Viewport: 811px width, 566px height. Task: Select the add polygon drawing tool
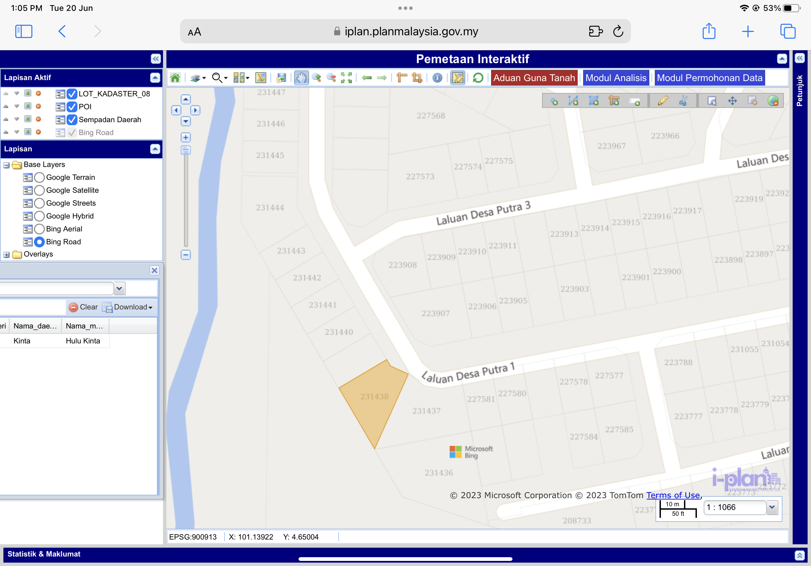(593, 101)
